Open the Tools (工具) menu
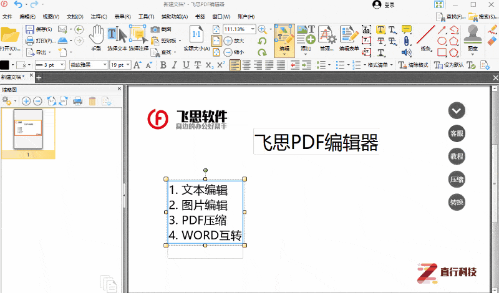Screen dimensions: 499x293 [146, 17]
